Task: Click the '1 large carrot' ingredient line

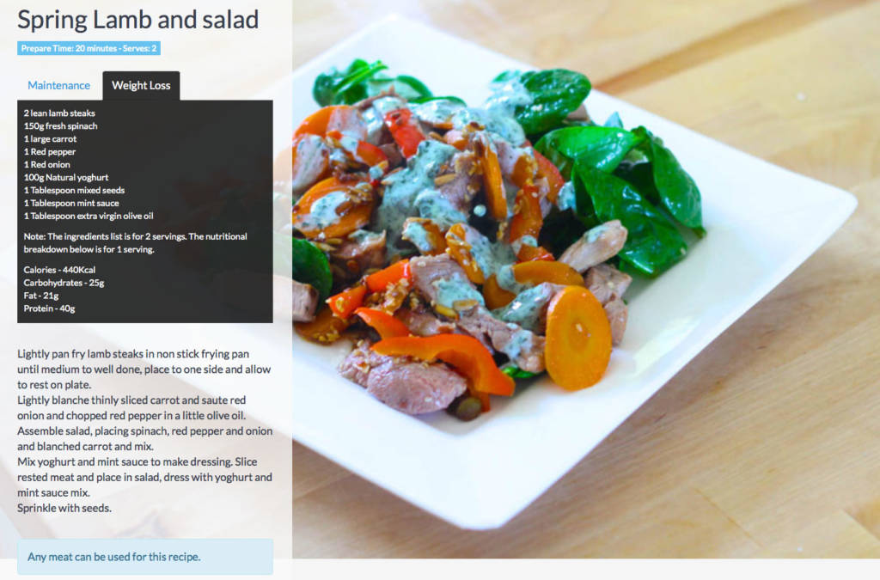Action: tap(50, 139)
